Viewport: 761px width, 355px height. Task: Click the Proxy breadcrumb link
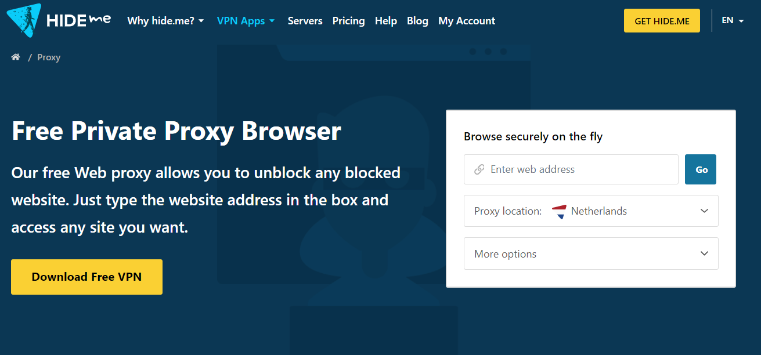click(49, 57)
